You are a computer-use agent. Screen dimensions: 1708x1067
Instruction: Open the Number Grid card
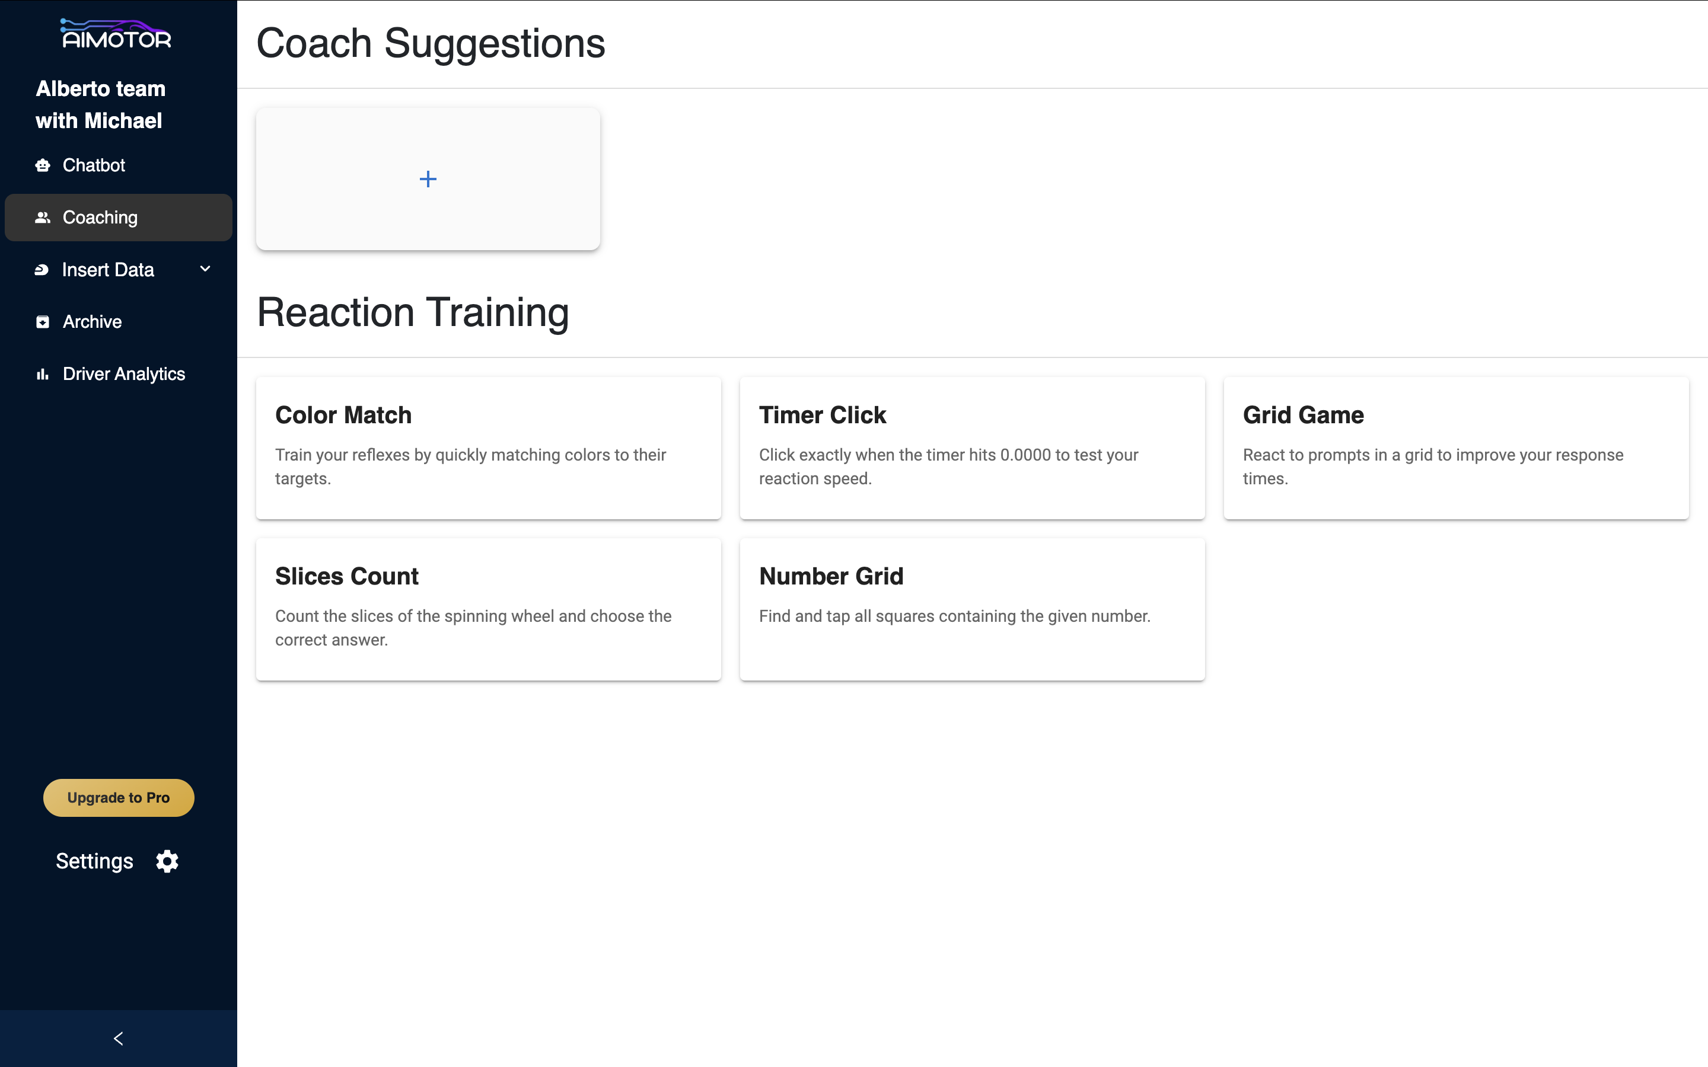tap(972, 609)
